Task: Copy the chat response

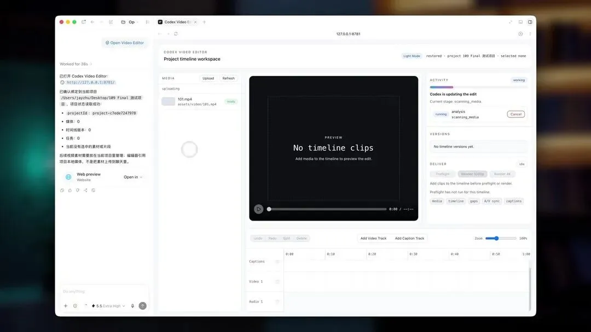Action: [62, 190]
